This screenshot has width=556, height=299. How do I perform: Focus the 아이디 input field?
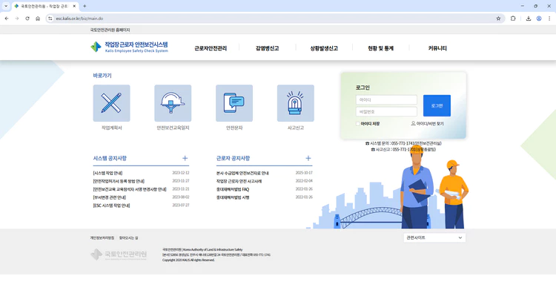(386, 100)
